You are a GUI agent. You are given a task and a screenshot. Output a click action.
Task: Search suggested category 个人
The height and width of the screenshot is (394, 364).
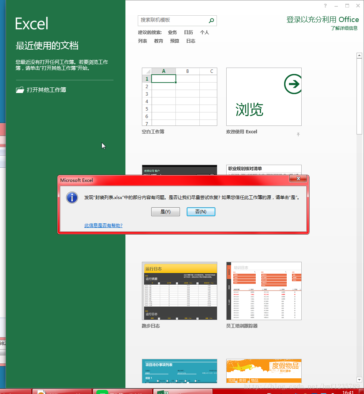[x=205, y=32]
